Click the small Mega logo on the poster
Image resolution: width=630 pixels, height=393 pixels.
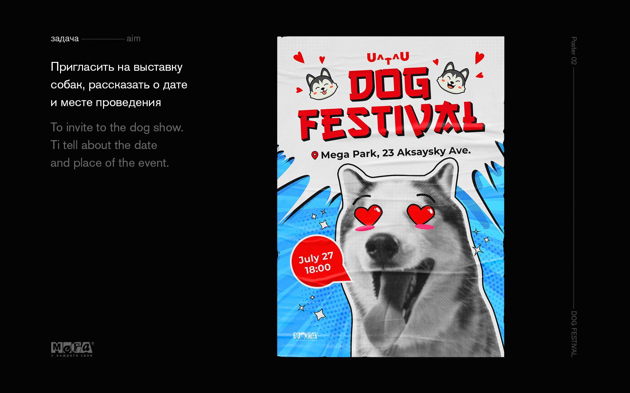(x=305, y=337)
